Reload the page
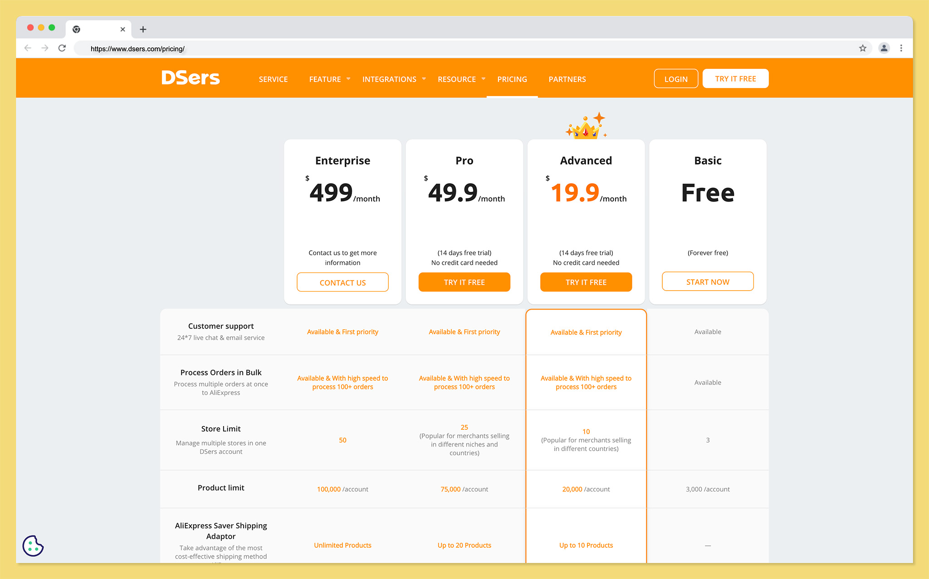This screenshot has height=579, width=929. 62,48
